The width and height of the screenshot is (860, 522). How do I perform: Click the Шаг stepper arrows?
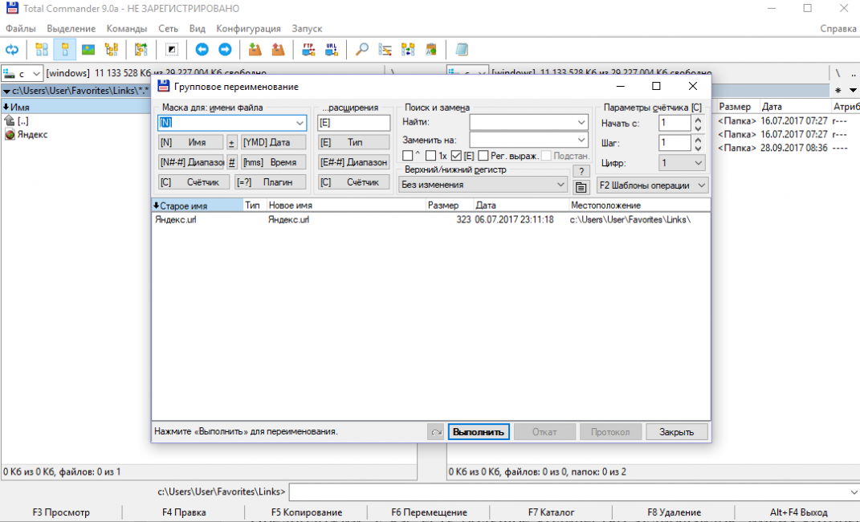(x=698, y=143)
